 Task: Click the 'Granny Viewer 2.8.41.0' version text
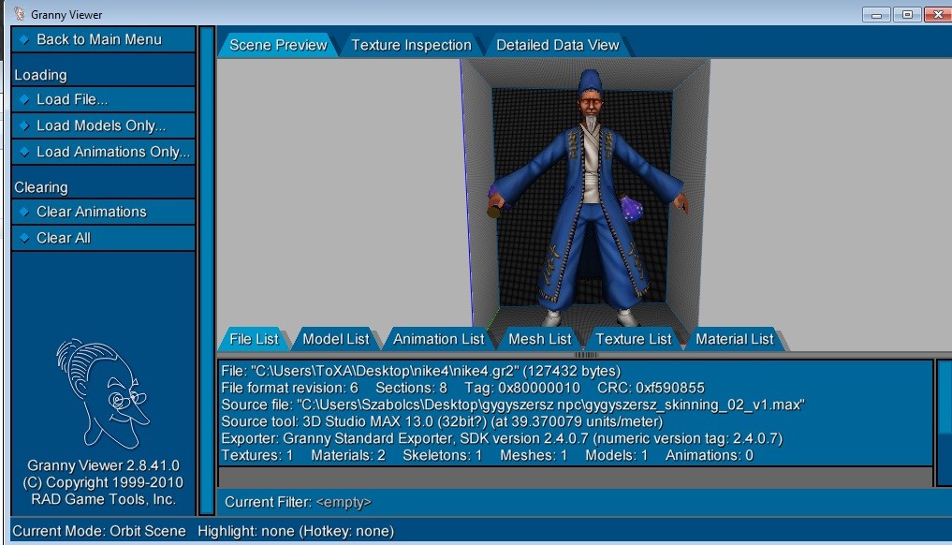103,465
